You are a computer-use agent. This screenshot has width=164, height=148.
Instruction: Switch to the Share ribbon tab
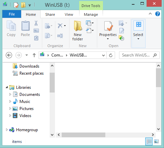click(x=50, y=14)
